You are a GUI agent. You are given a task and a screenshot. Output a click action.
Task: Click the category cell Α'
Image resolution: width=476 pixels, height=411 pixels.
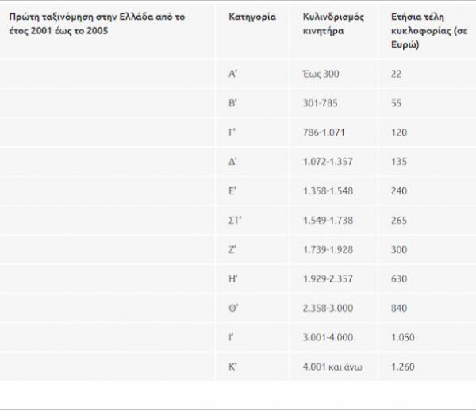(232, 74)
